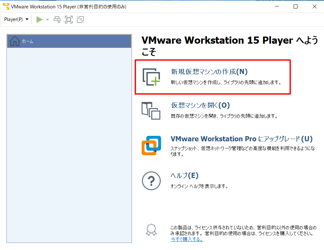This screenshot has width=324, height=250.
Task: Click the green power-on play icon
Action: [x=39, y=20]
